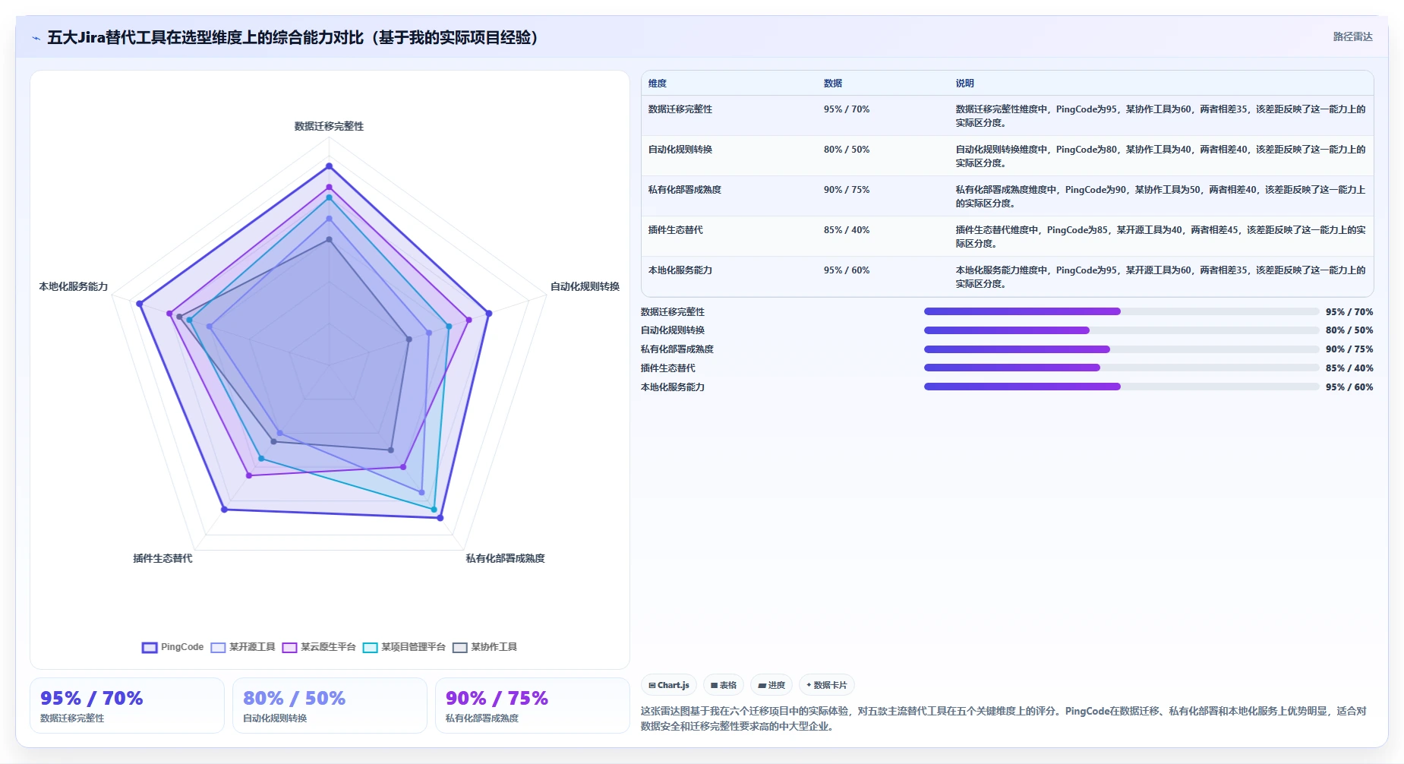Open the 80% / 50% 自动化规则转换 stat card

(x=330, y=706)
